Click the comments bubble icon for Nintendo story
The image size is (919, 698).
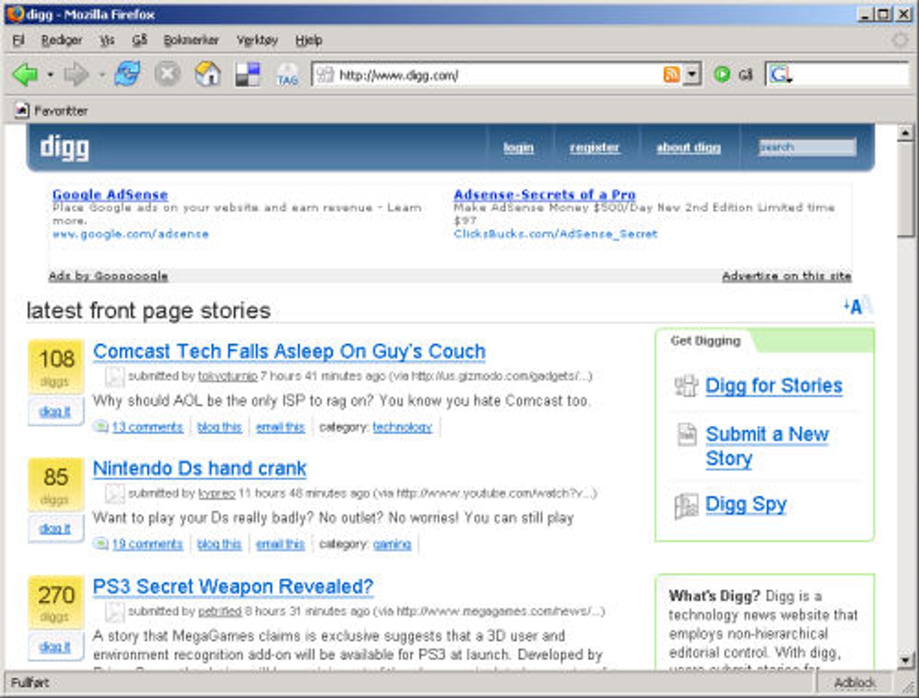point(101,544)
